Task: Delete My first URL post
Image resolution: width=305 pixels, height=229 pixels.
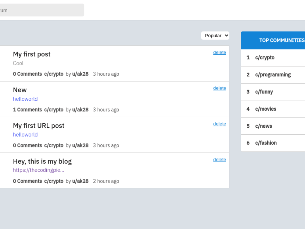Action: [219, 124]
